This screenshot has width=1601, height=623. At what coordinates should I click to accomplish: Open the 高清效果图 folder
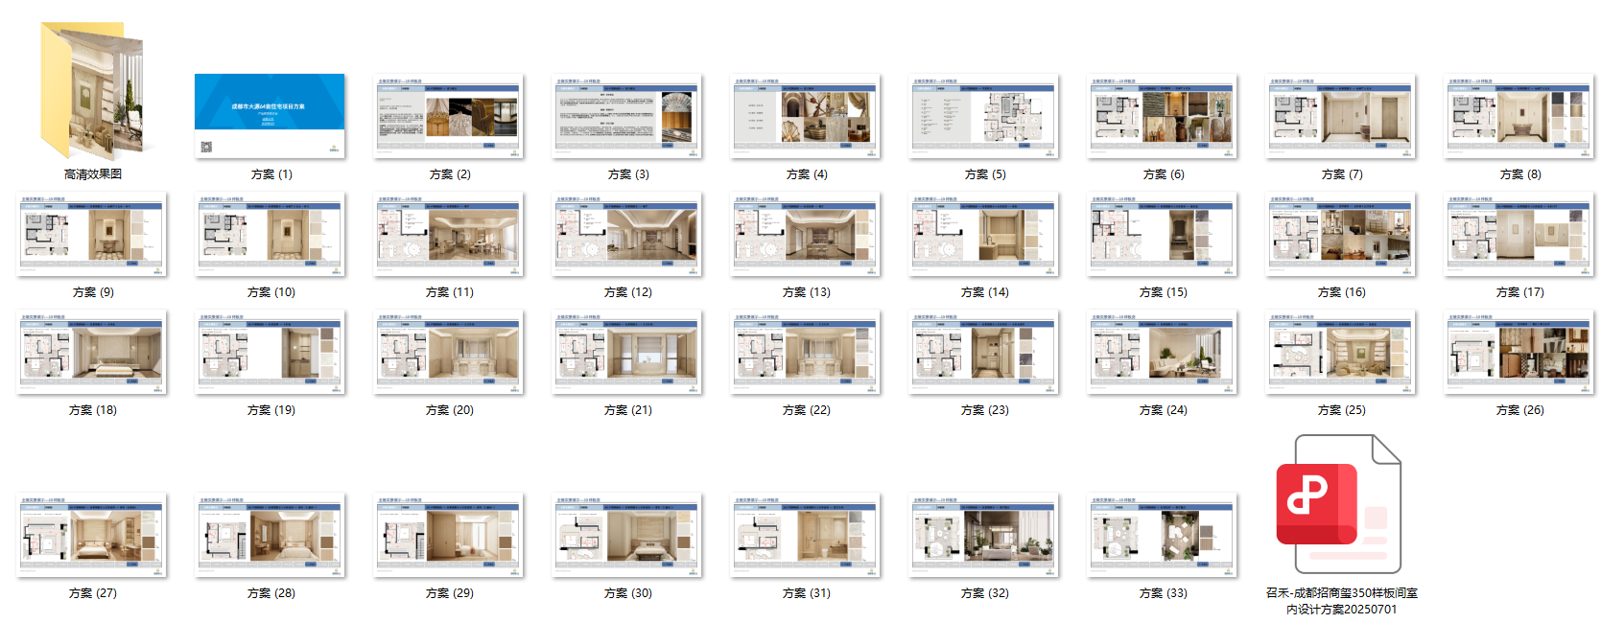point(92,91)
